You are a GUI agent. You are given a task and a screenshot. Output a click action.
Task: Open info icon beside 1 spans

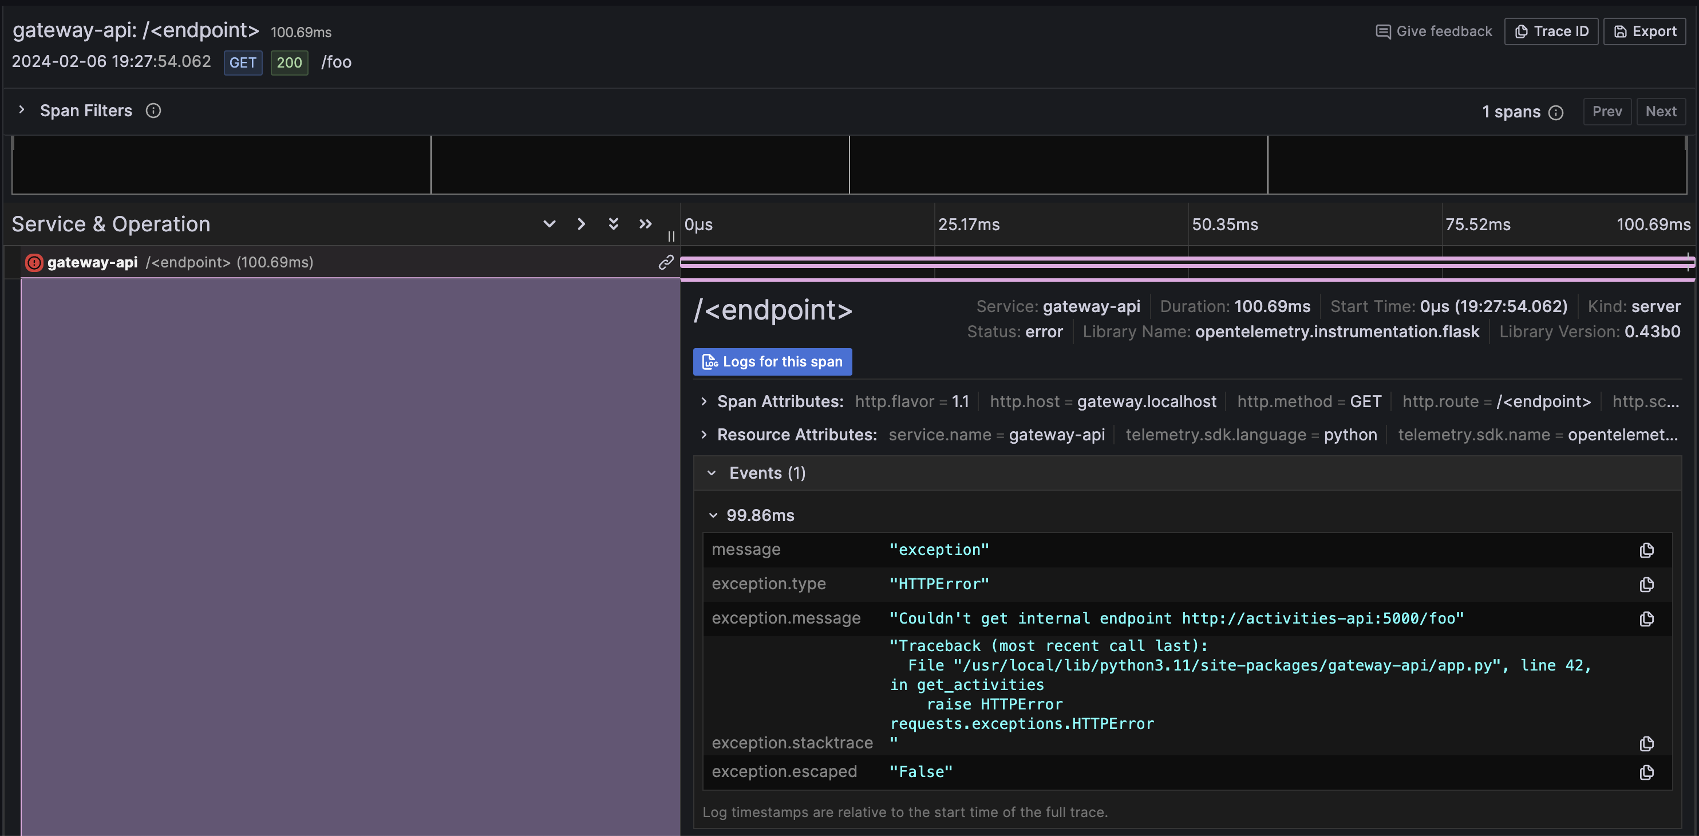click(x=1556, y=112)
